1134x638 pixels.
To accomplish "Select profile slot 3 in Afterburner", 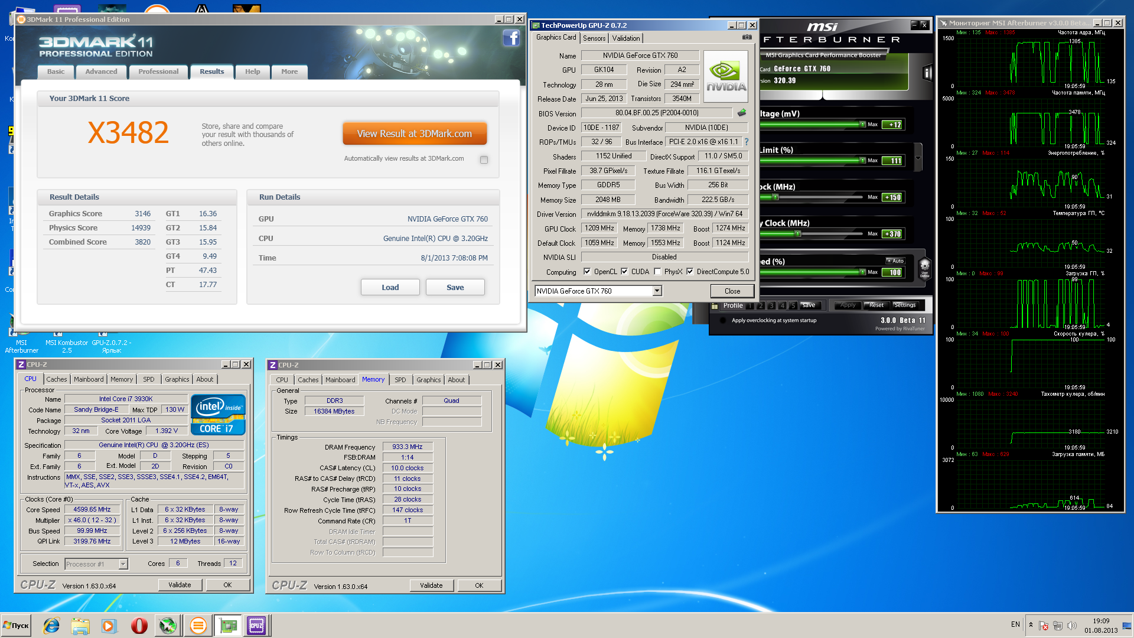I will pyautogui.click(x=771, y=305).
